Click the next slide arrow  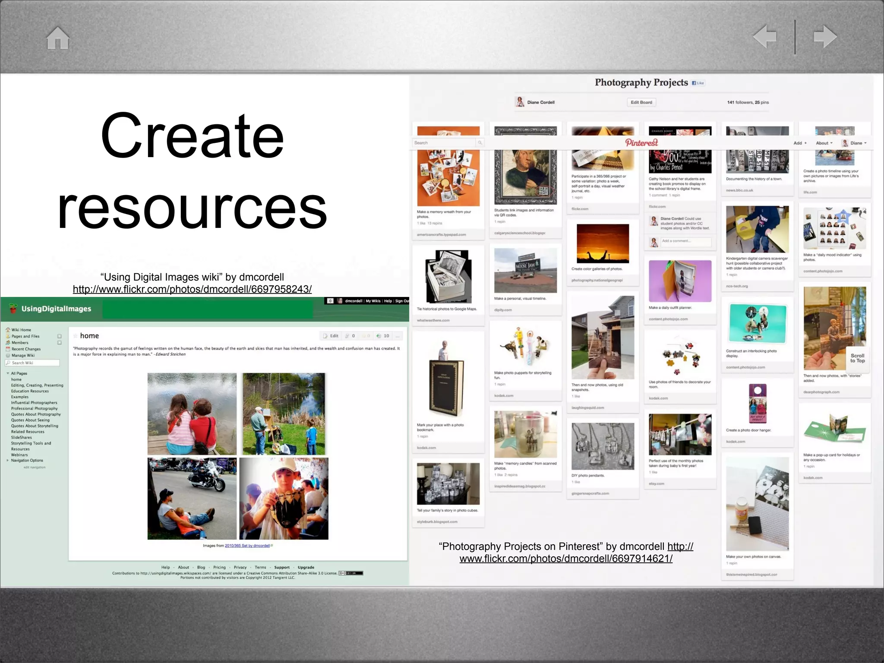tap(825, 37)
